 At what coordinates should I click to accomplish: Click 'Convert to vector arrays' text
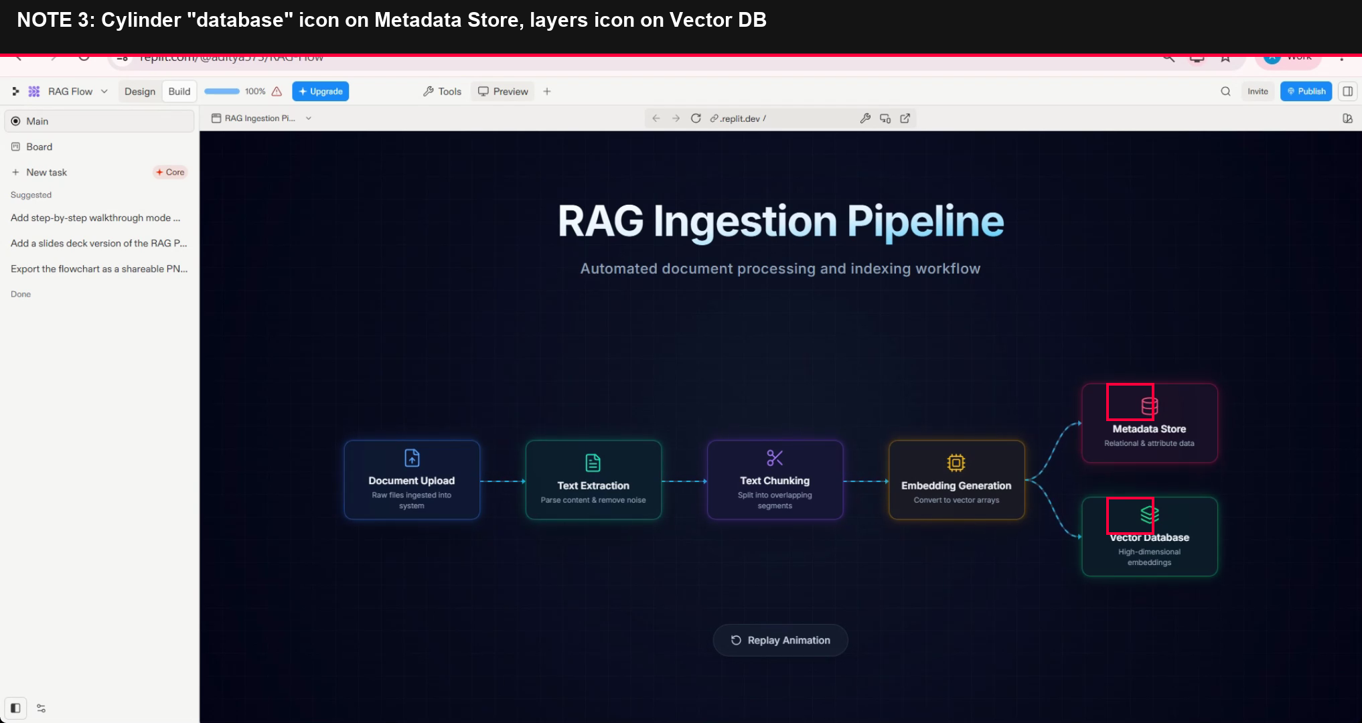[x=956, y=500]
